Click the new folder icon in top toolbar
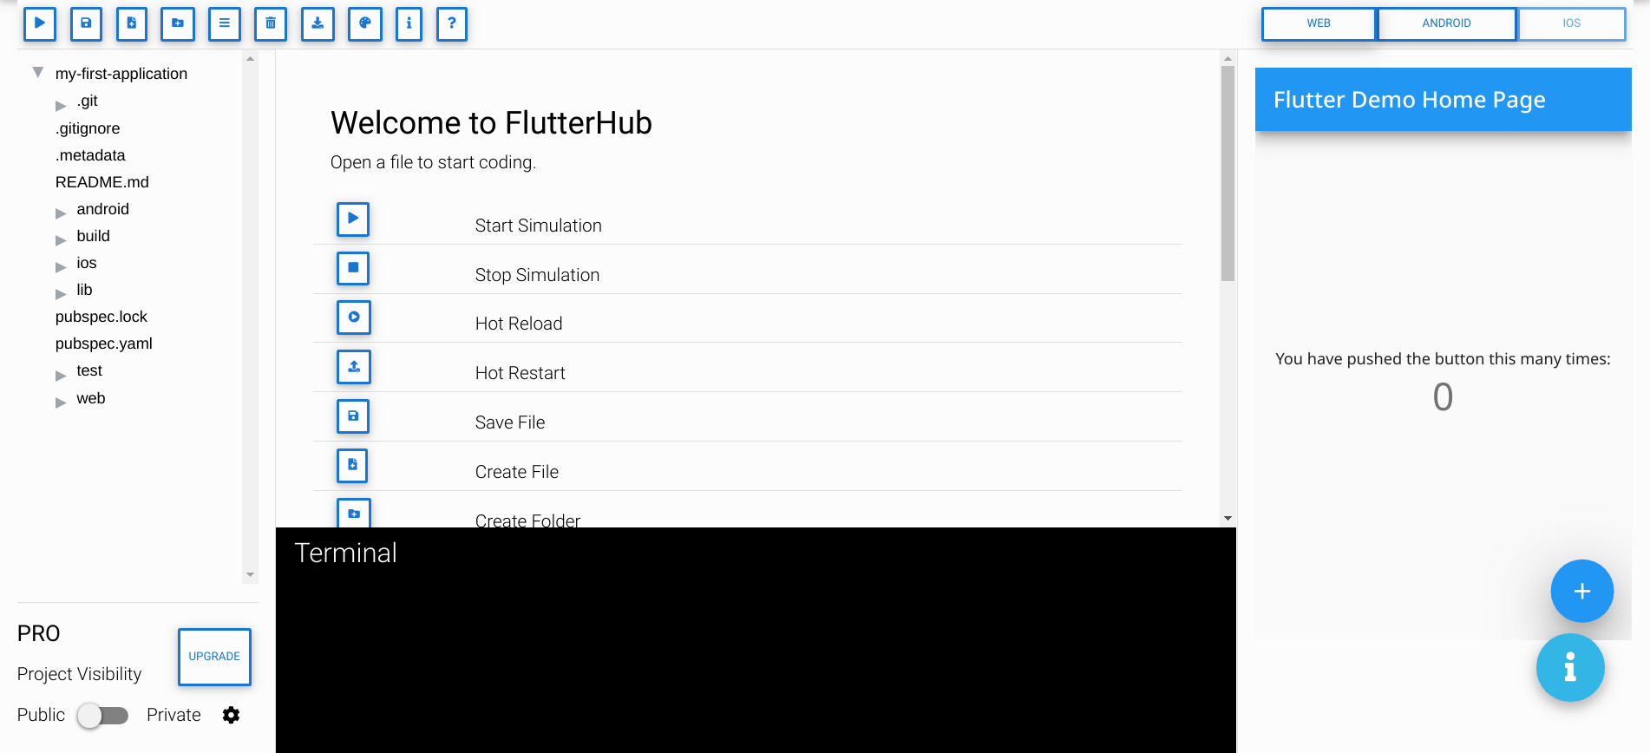 [x=178, y=23]
